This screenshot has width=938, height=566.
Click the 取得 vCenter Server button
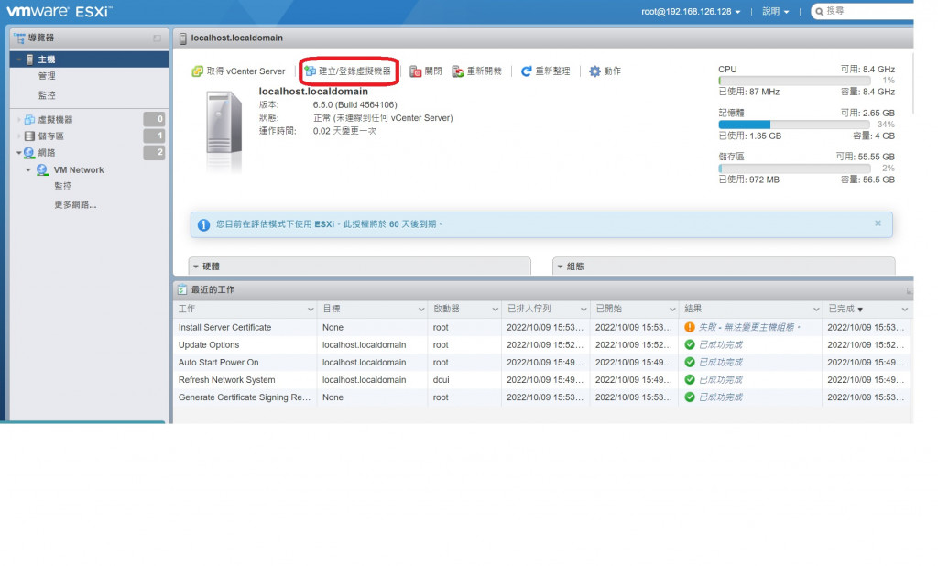pyautogui.click(x=239, y=71)
